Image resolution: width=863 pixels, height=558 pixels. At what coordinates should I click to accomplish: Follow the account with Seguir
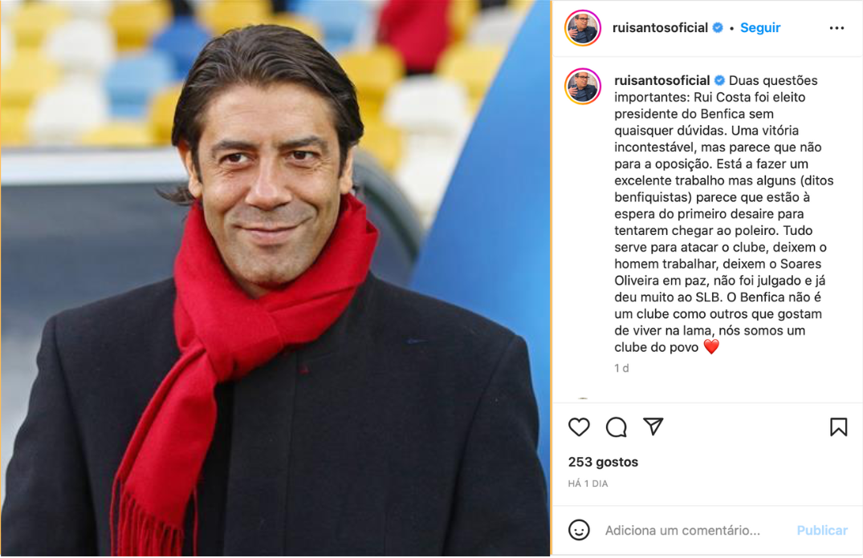pyautogui.click(x=760, y=27)
